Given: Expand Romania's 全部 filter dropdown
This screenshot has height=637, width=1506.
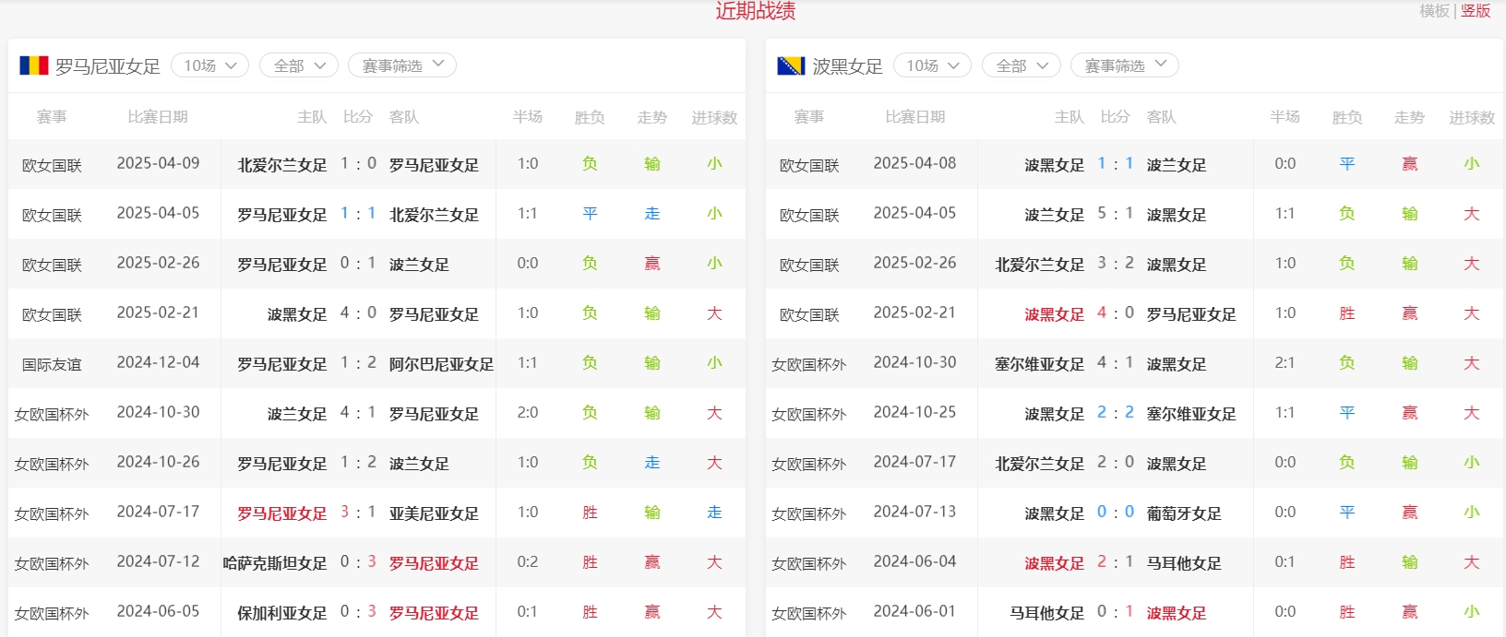Looking at the screenshot, I should (299, 65).
